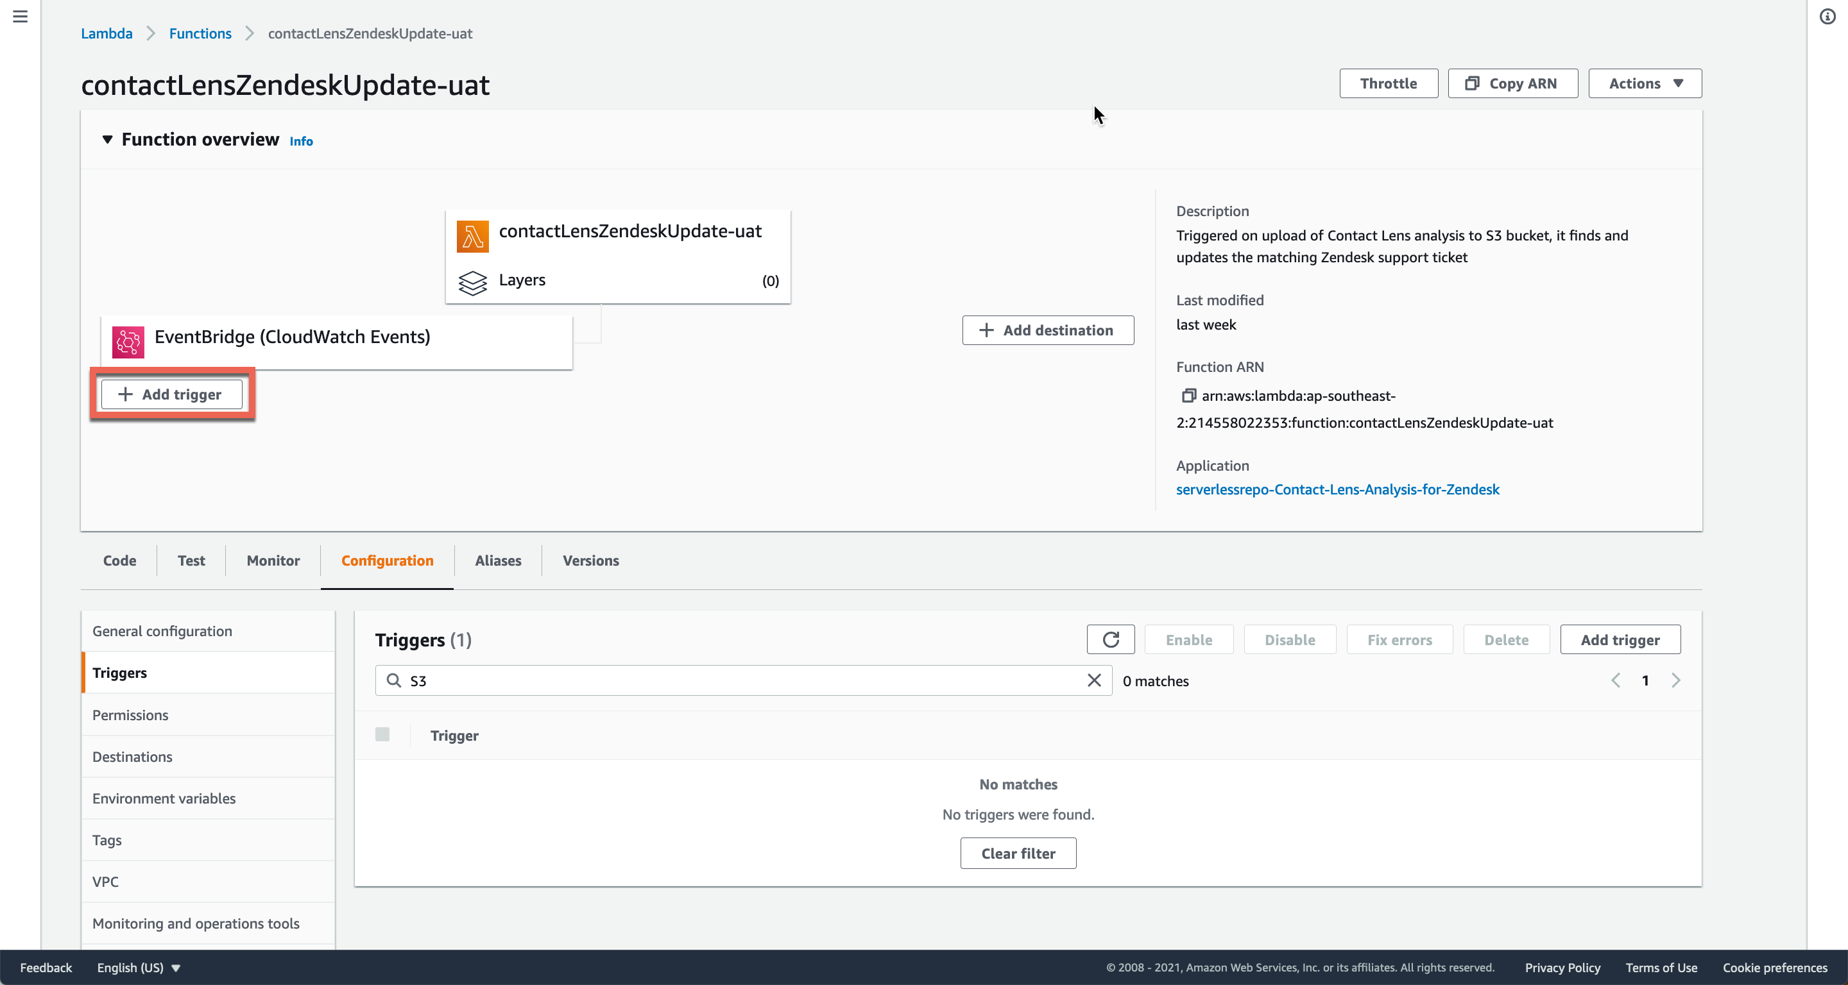Refresh the triggers list

tap(1110, 639)
